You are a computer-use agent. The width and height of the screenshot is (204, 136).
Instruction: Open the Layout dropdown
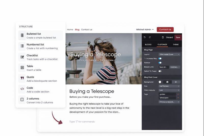pos(169,54)
